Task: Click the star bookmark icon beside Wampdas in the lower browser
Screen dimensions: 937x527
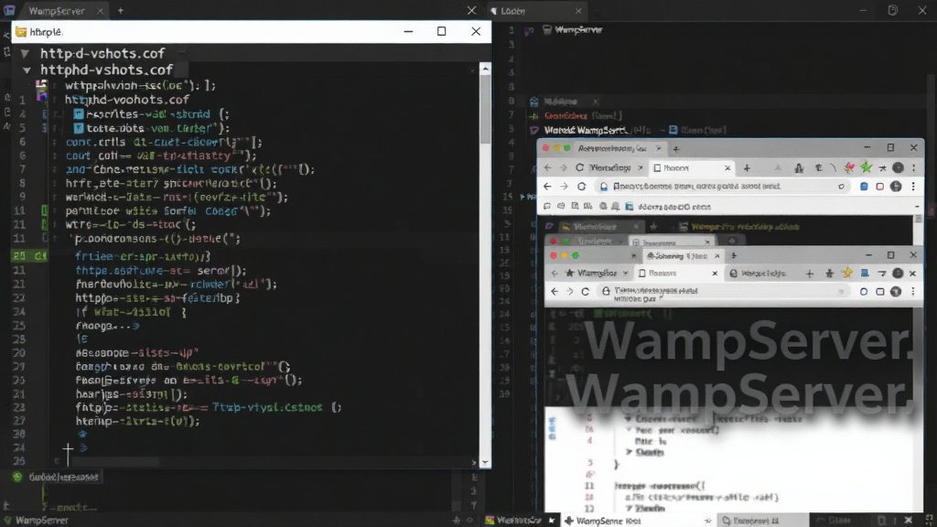Action: pyautogui.click(x=569, y=273)
